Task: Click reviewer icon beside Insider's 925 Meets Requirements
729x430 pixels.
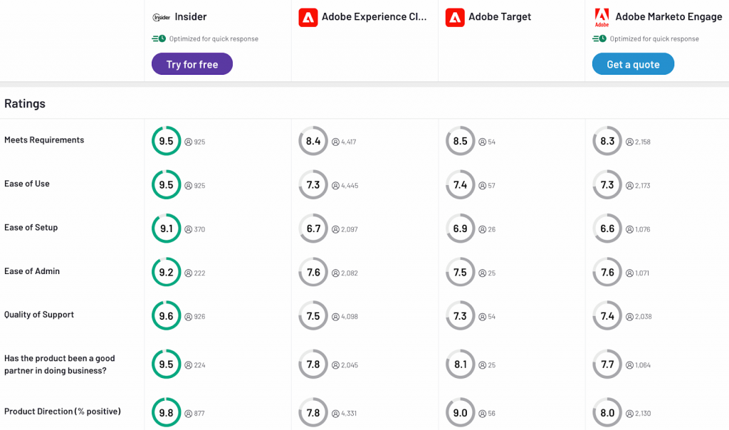Action: pos(189,142)
